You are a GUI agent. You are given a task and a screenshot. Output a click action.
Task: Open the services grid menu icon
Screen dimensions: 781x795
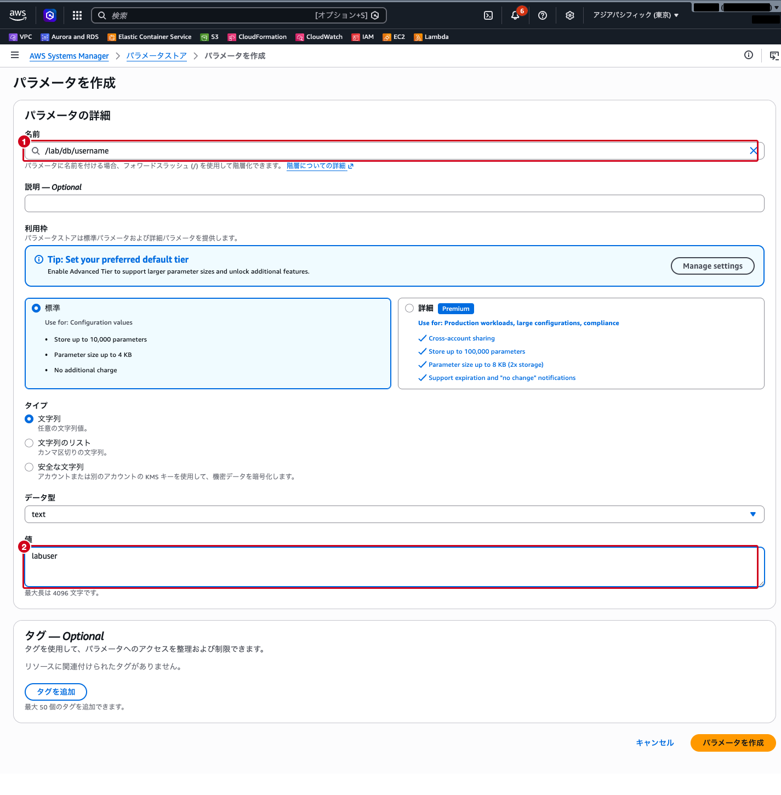(77, 15)
